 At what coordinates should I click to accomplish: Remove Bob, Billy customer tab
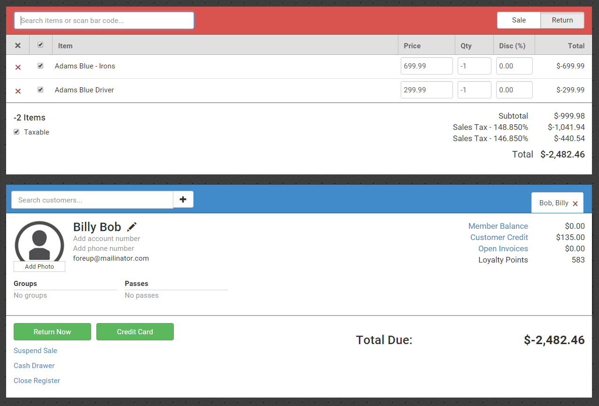575,203
